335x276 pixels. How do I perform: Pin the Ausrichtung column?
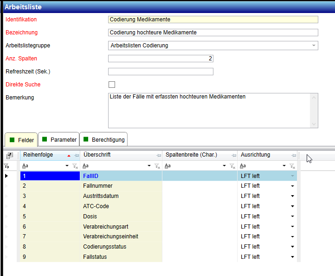(x=293, y=155)
